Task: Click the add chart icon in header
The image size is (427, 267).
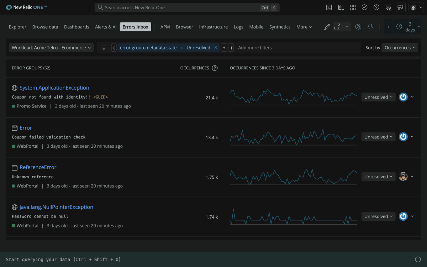Action: [341, 7]
